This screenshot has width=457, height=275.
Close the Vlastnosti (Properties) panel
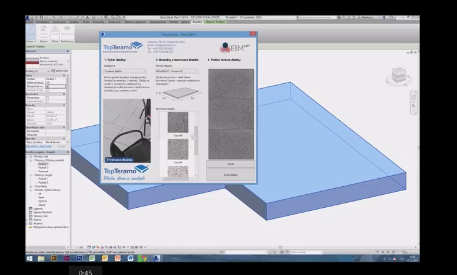[68, 51]
